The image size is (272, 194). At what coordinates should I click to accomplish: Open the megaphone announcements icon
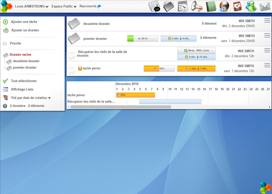(x=197, y=7)
